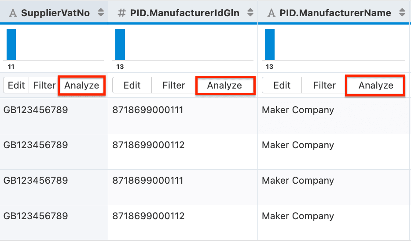Run Analyze on the PID.ManufacturerIdGln column
This screenshot has height=242, width=411.
(x=224, y=85)
